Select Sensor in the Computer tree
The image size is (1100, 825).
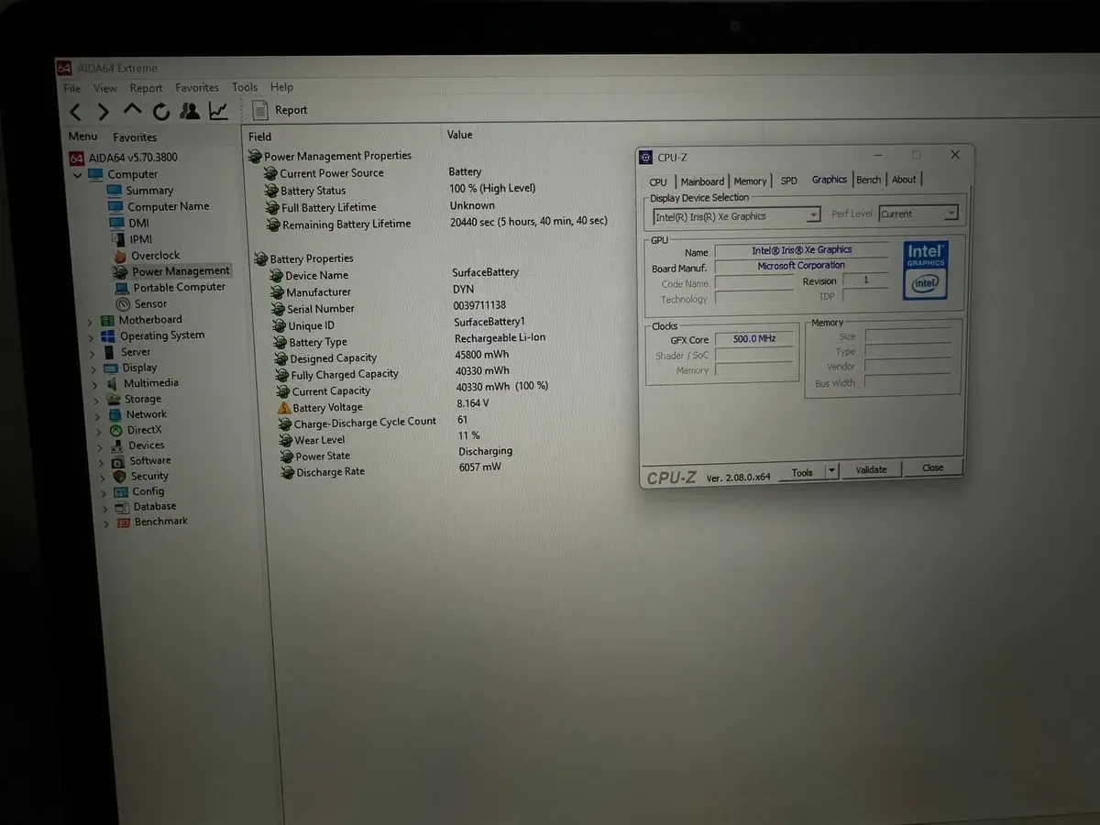[x=149, y=303]
